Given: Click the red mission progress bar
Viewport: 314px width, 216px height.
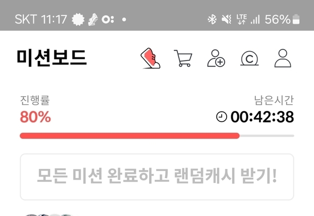Looking at the screenshot, I should point(130,135).
